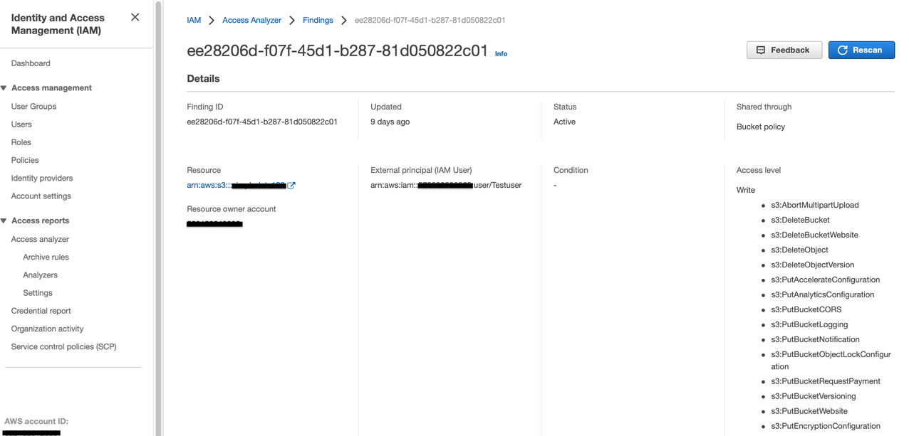Collapse the Access management section
This screenshot has width=909, height=436.
(x=6, y=87)
